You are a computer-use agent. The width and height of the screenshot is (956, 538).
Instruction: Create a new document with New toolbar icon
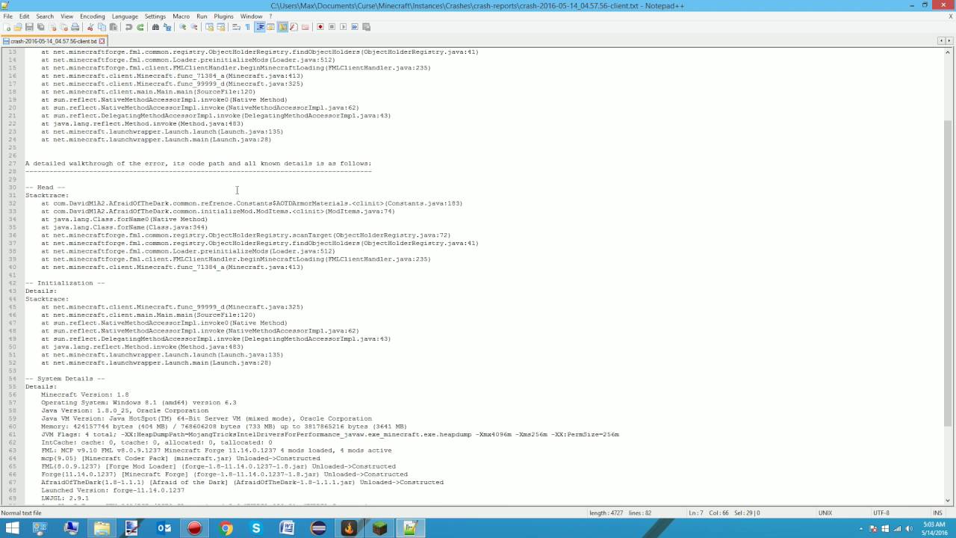[7, 27]
